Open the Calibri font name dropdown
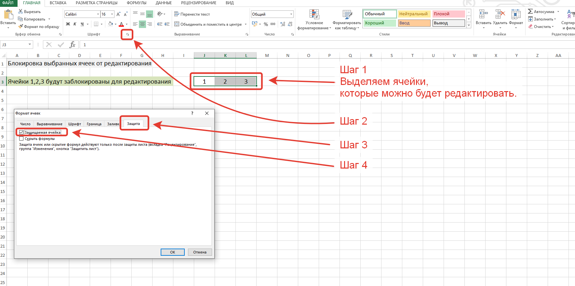 (x=98, y=14)
